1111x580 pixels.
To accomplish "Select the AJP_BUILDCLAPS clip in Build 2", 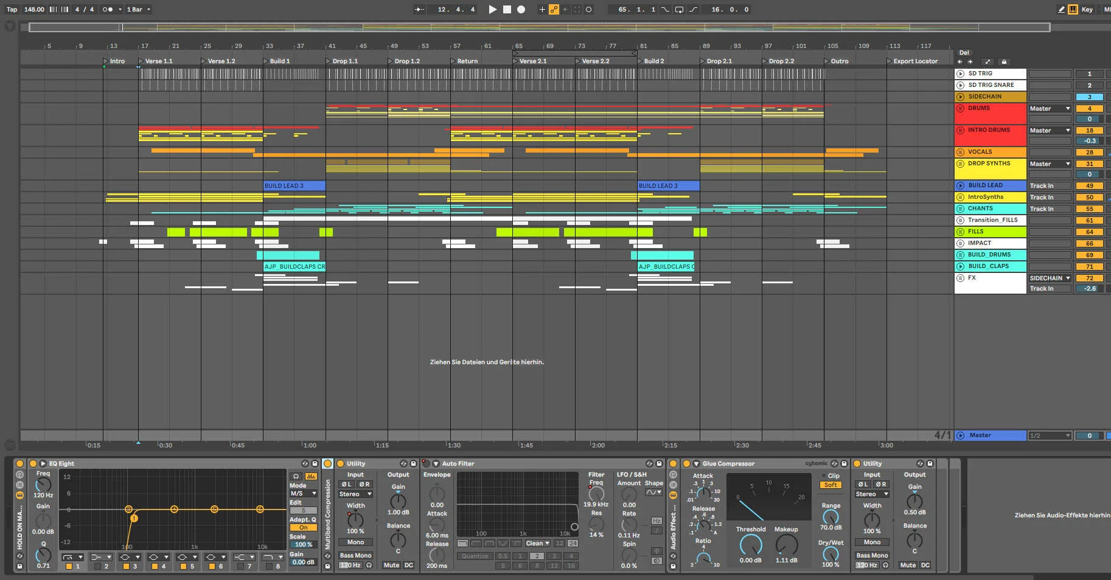I will pyautogui.click(x=666, y=266).
